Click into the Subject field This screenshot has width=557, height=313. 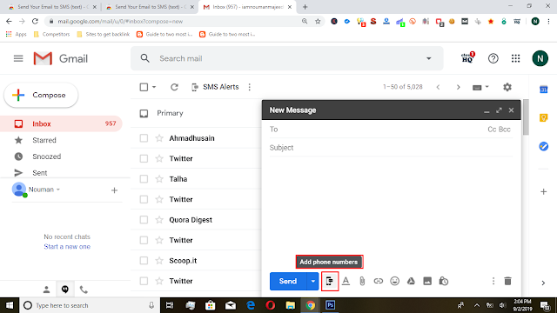[x=391, y=148]
